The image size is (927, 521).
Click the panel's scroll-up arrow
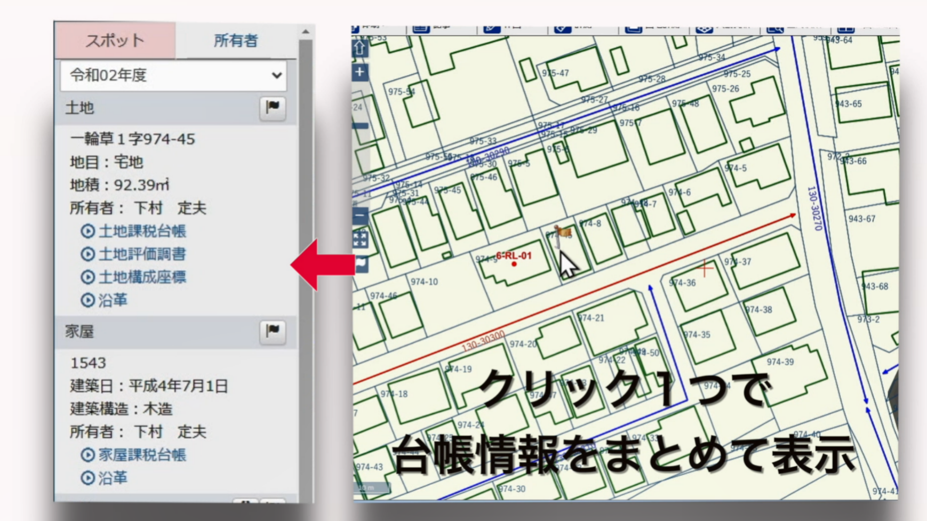tap(306, 32)
